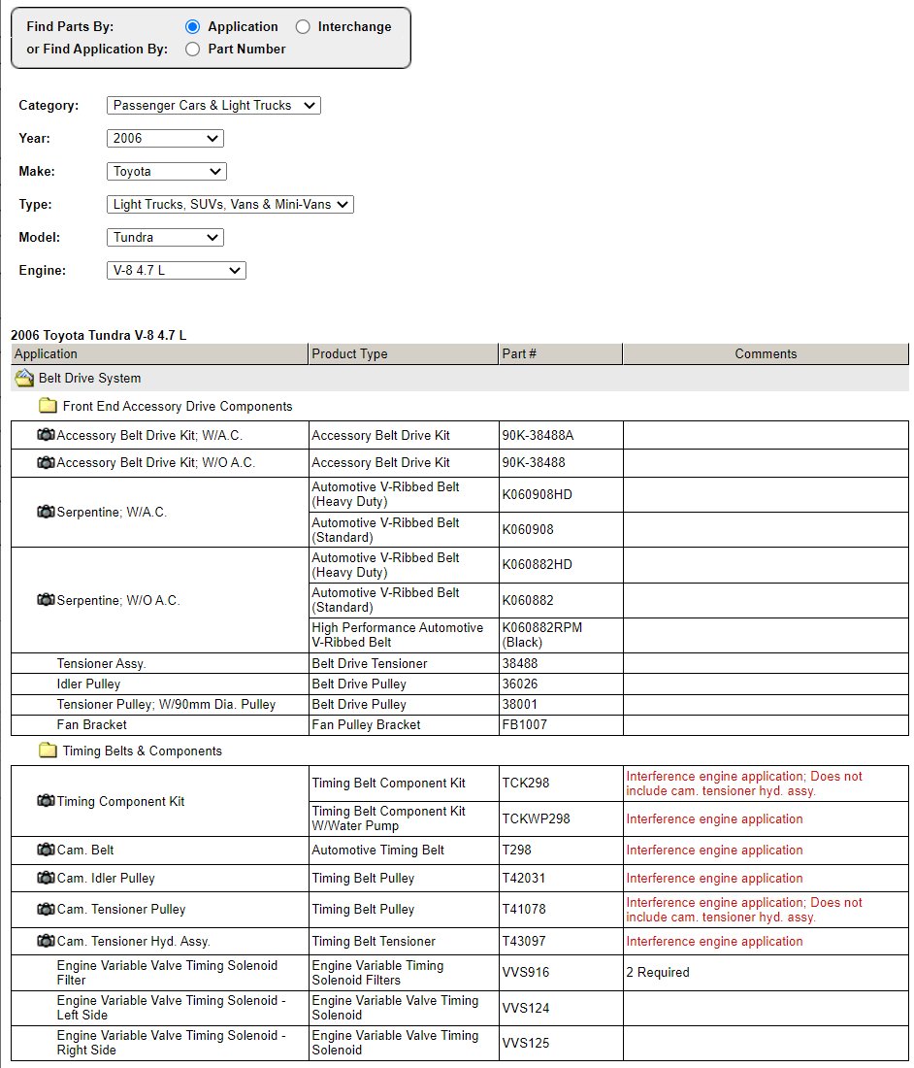Click the Timing Belt Tensioner product type
This screenshot has width=914, height=1068.
tap(374, 942)
